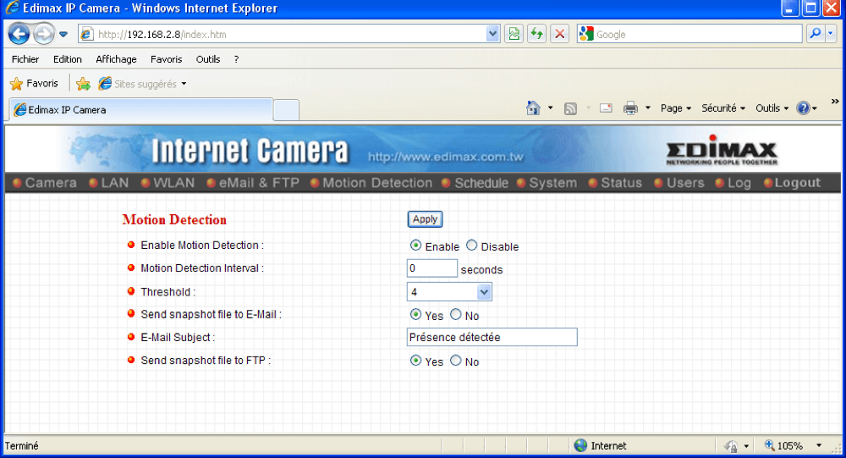
Task: Open the WLAN settings page
Action: 168,183
